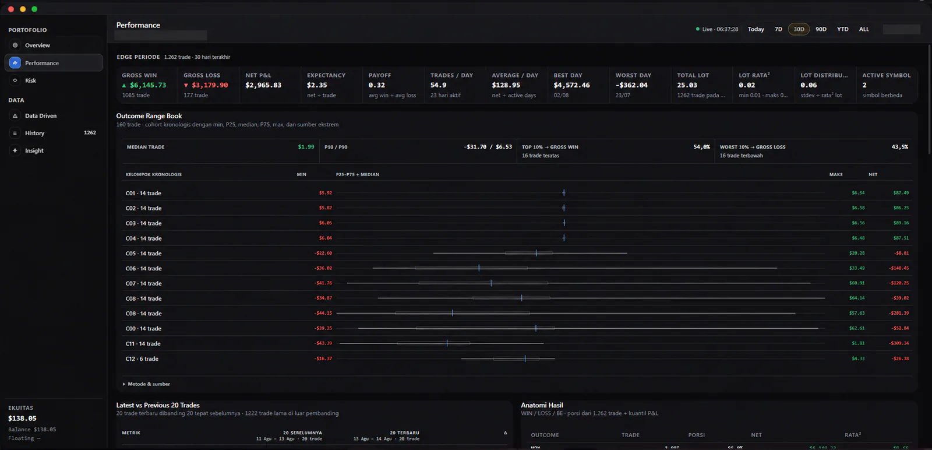Click the -$22.60 min value in C05 row
This screenshot has width=932, height=450.
pos(323,253)
